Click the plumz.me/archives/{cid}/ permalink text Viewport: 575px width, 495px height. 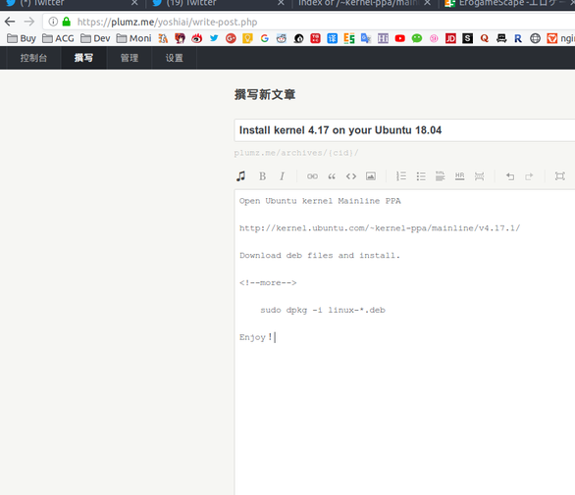[296, 153]
